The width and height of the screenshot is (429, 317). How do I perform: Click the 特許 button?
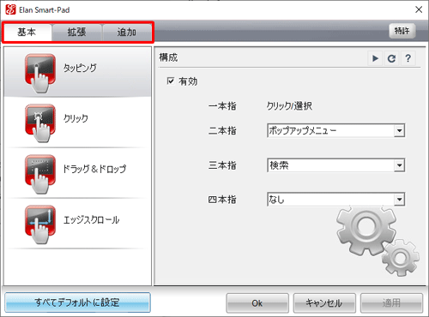[402, 31]
